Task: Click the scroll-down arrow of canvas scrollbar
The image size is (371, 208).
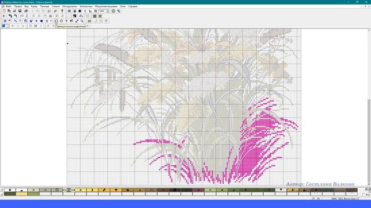Action: pos(369,184)
